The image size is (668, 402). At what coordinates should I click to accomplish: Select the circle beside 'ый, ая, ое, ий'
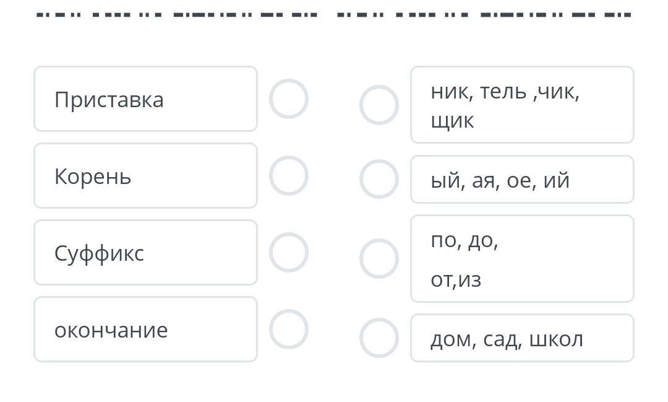(379, 180)
